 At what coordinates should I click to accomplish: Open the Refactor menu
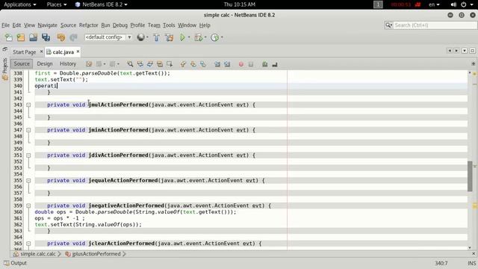coord(88,25)
